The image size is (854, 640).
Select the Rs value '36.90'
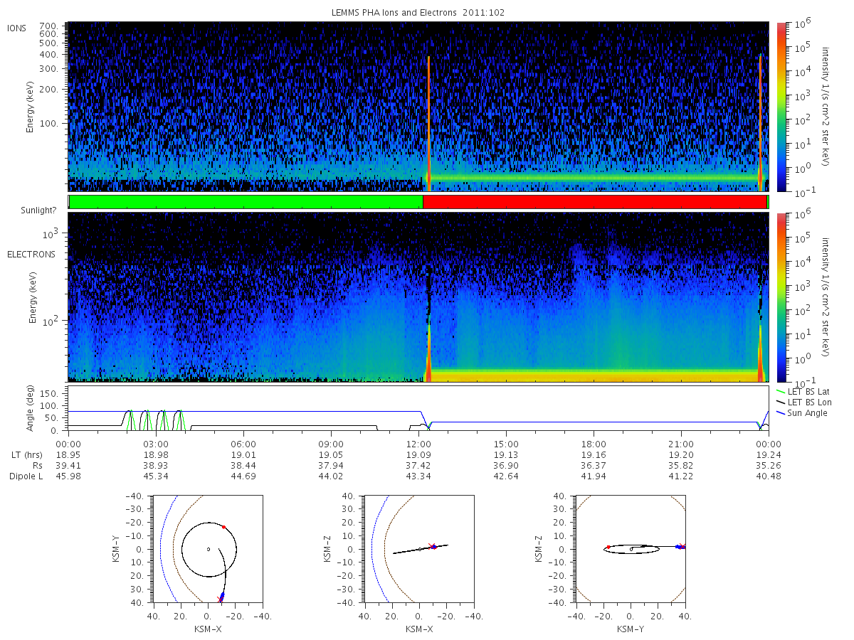[506, 465]
